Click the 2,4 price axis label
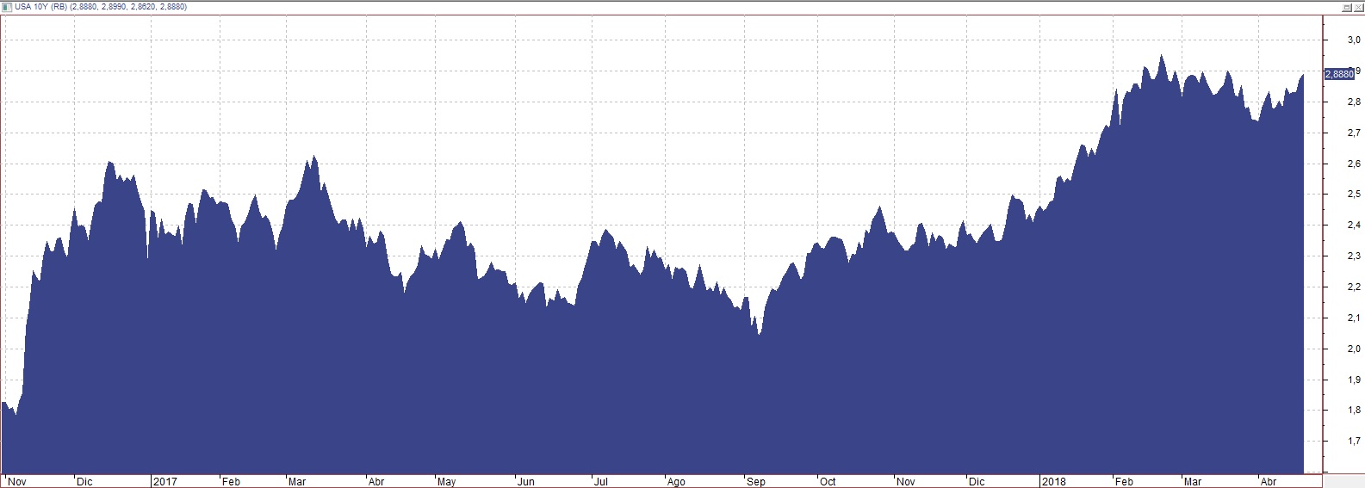Screen dimensions: 1365x488 coord(1354,225)
